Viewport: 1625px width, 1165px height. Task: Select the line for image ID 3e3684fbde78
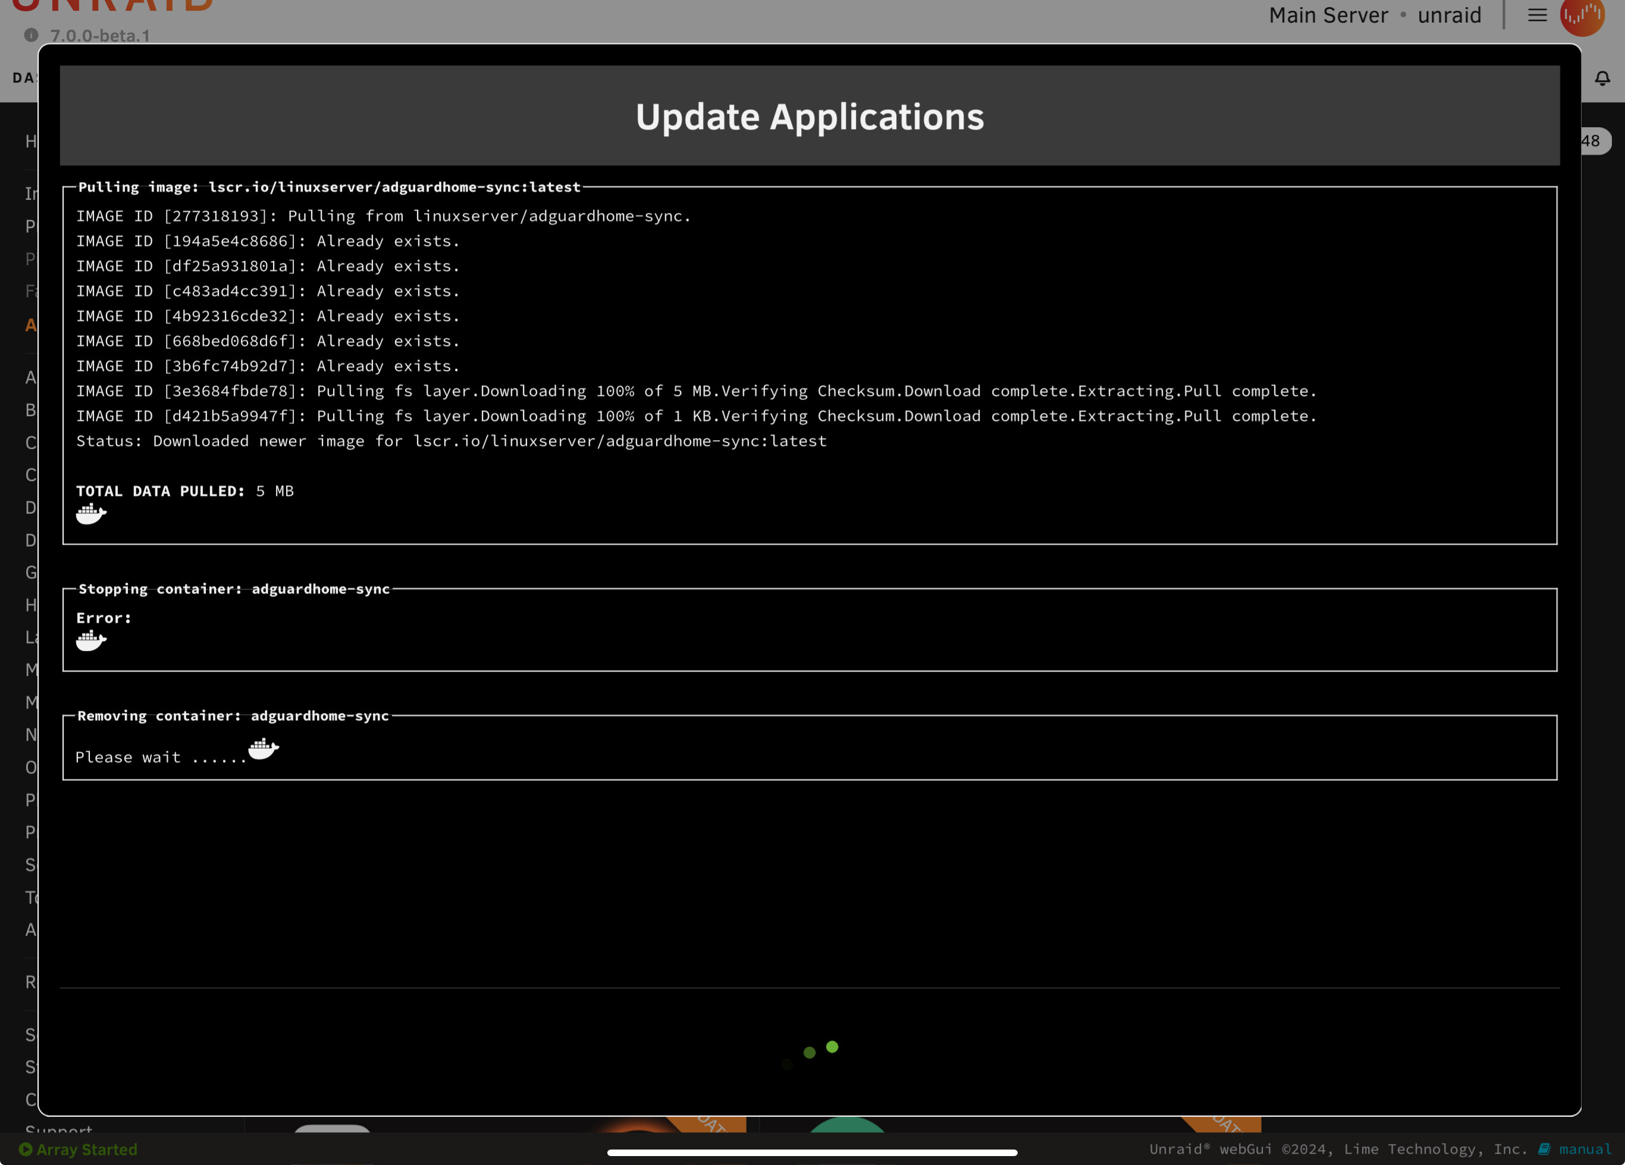[697, 391]
